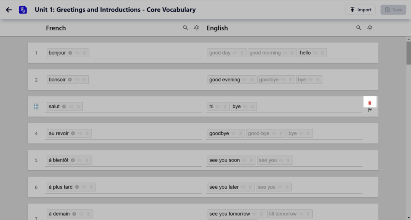Go back using the left arrow

point(9,10)
